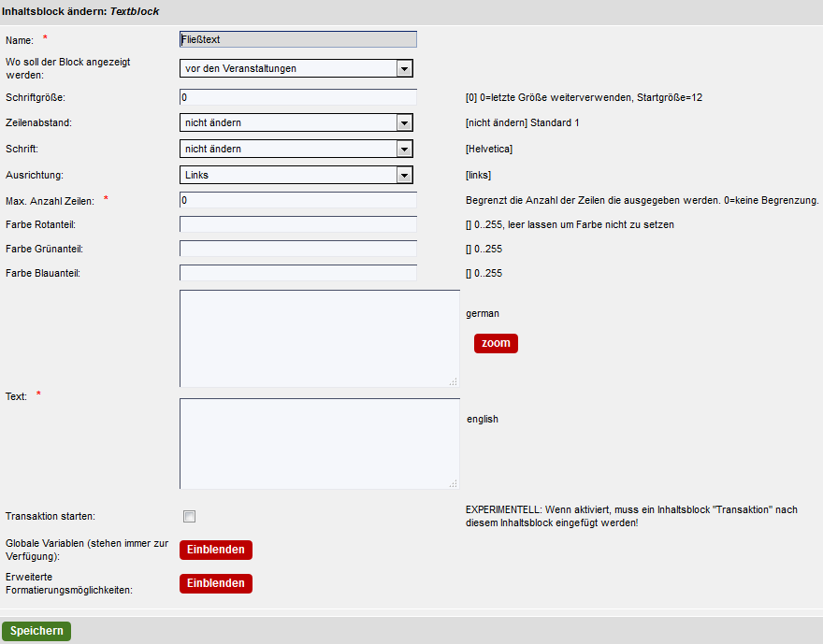Click the 'Inhaltsblock ändern: Textblock' heading
The image size is (823, 644).
(x=80, y=11)
